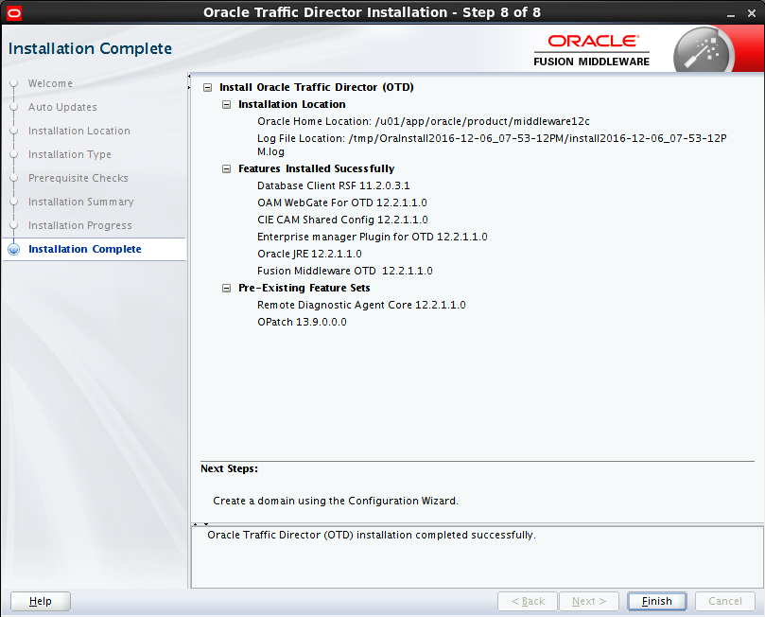The width and height of the screenshot is (765, 617).
Task: Collapse the Installation Location tree section
Action: point(226,104)
